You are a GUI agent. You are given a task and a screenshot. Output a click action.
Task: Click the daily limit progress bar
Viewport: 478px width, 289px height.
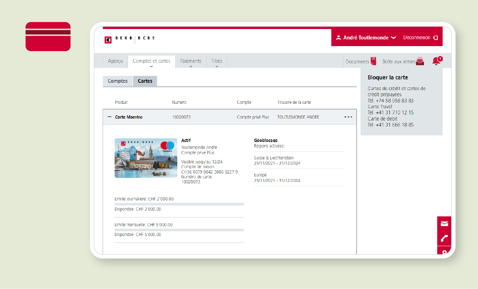tap(179, 204)
